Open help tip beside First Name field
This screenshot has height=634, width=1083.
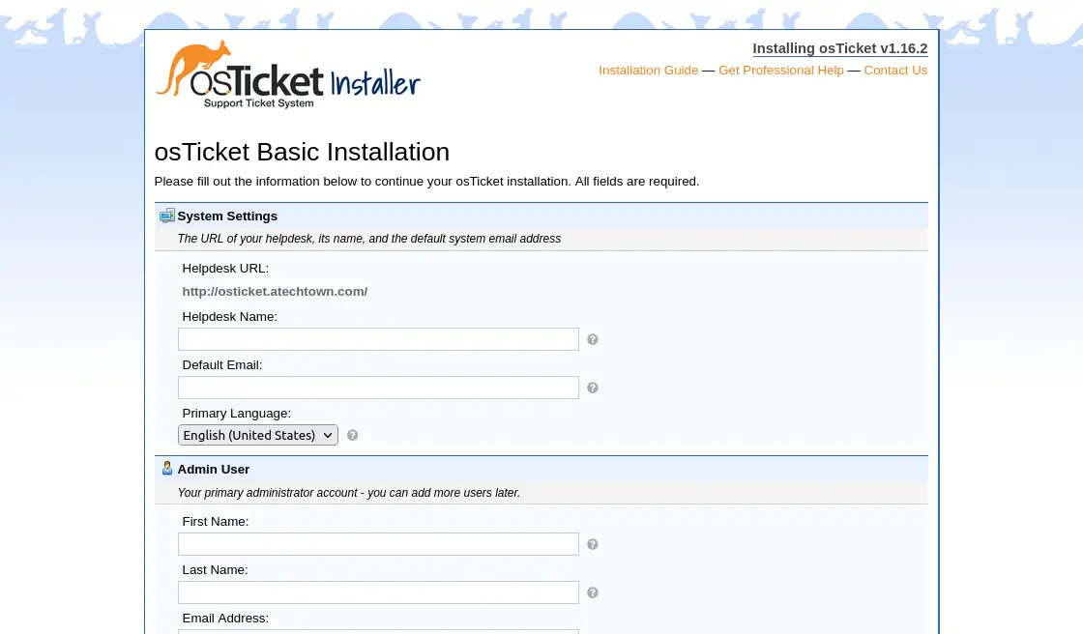click(x=593, y=544)
